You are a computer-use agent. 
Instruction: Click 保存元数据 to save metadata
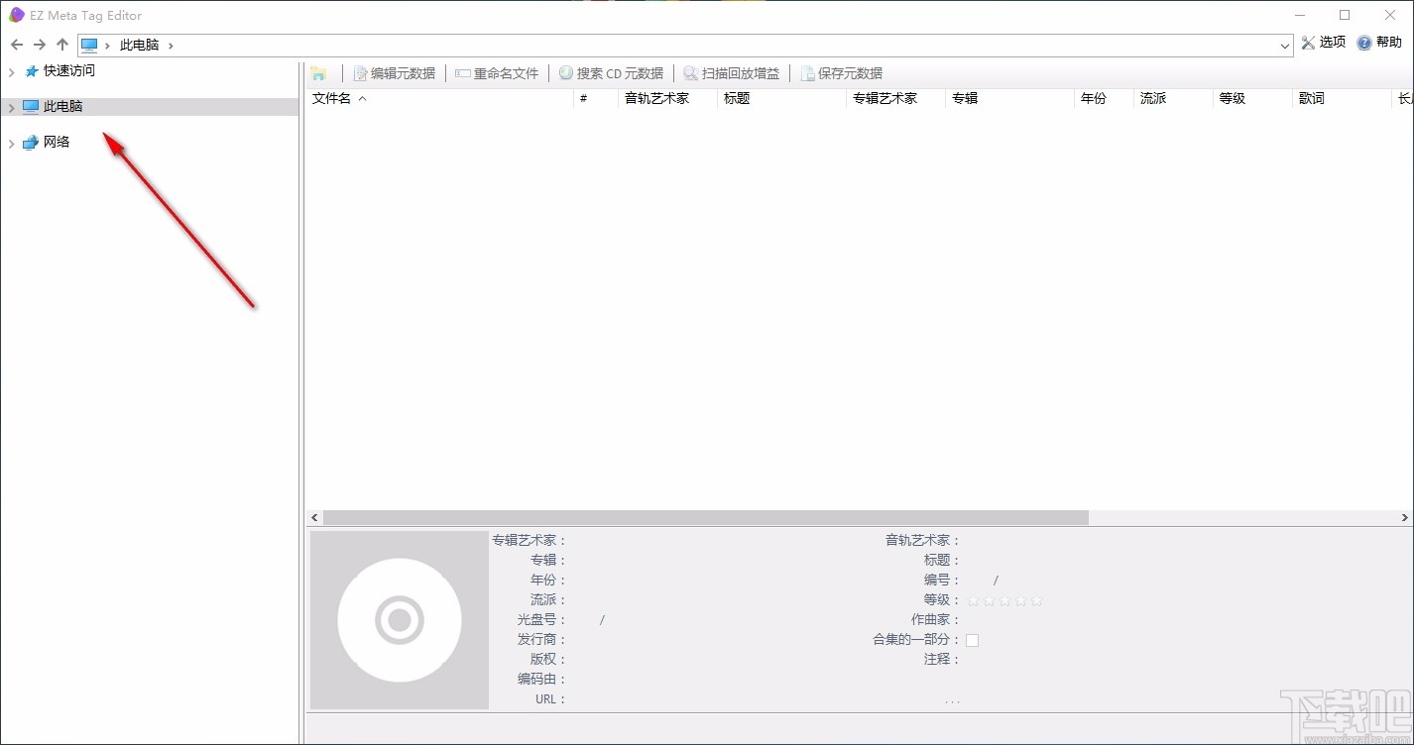point(842,72)
